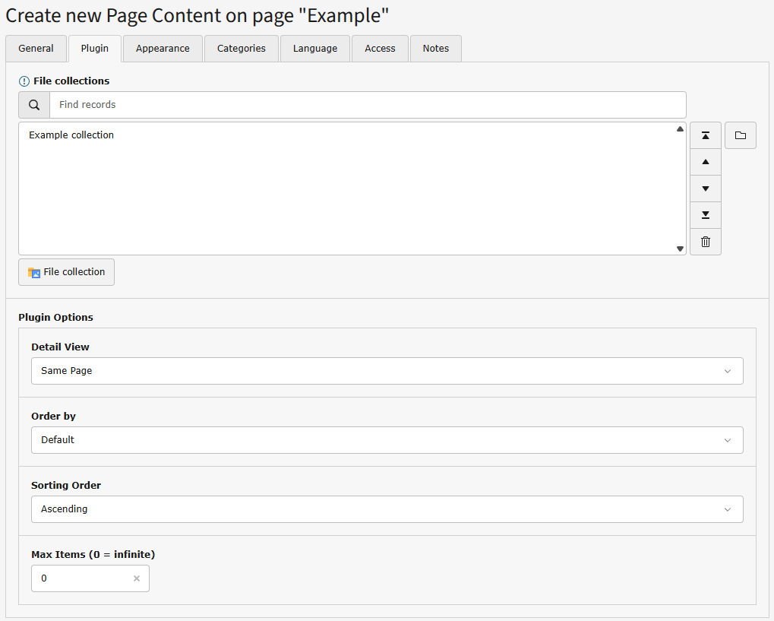Screen dimensions: 774x621
Task: Open the Order by dropdown
Action: pos(387,439)
